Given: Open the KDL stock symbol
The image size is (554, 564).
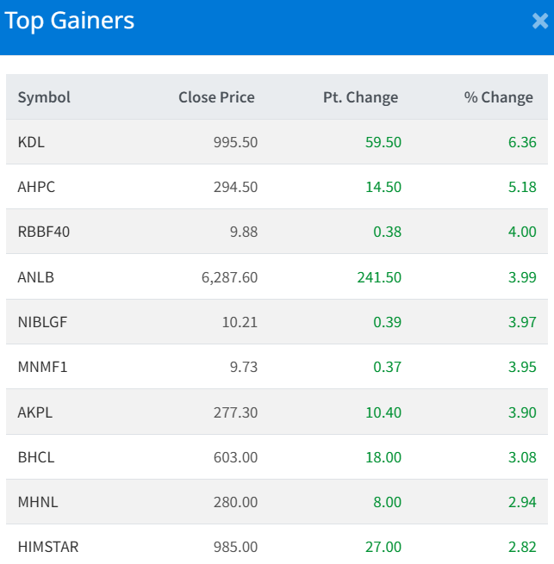Looking at the screenshot, I should [31, 142].
